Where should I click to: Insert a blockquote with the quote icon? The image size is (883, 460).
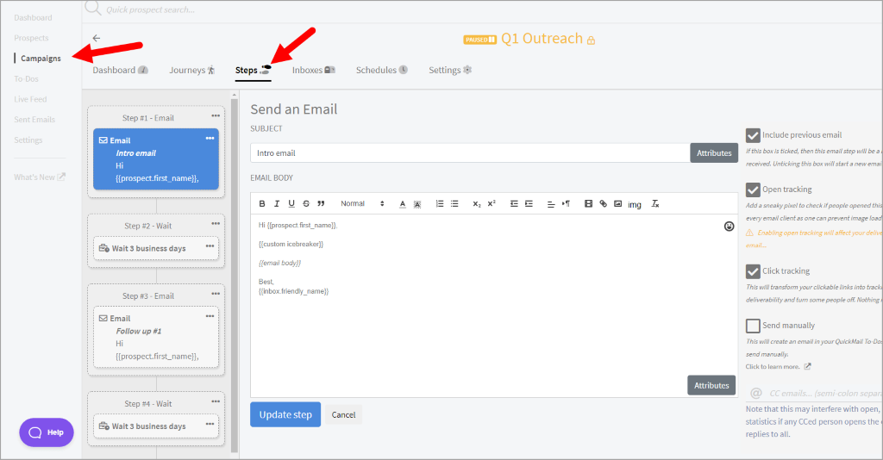[x=321, y=203]
